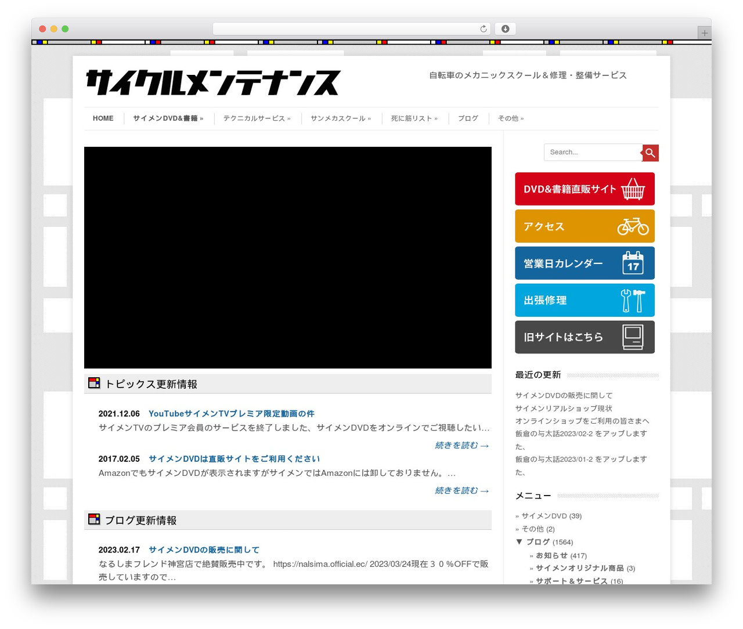This screenshot has width=743, height=629.
Task: Collapse the ブログ category triangle
Action: tap(519, 541)
